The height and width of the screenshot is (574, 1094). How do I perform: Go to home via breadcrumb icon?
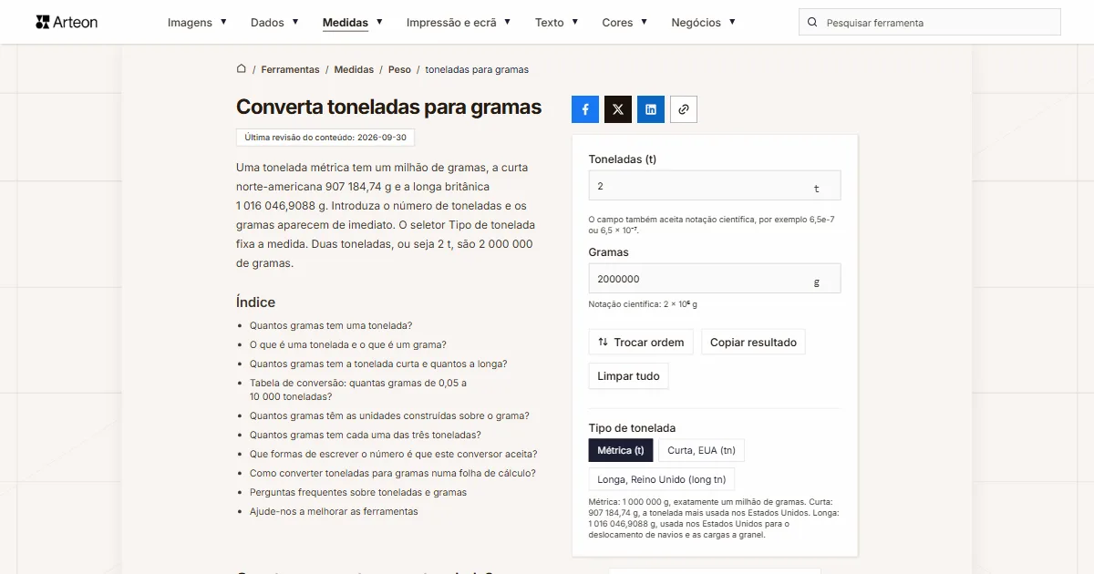[242, 69]
